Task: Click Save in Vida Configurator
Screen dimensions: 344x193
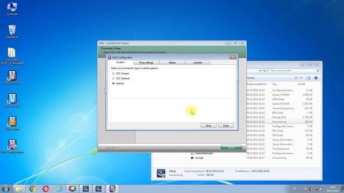Action: tap(209, 125)
